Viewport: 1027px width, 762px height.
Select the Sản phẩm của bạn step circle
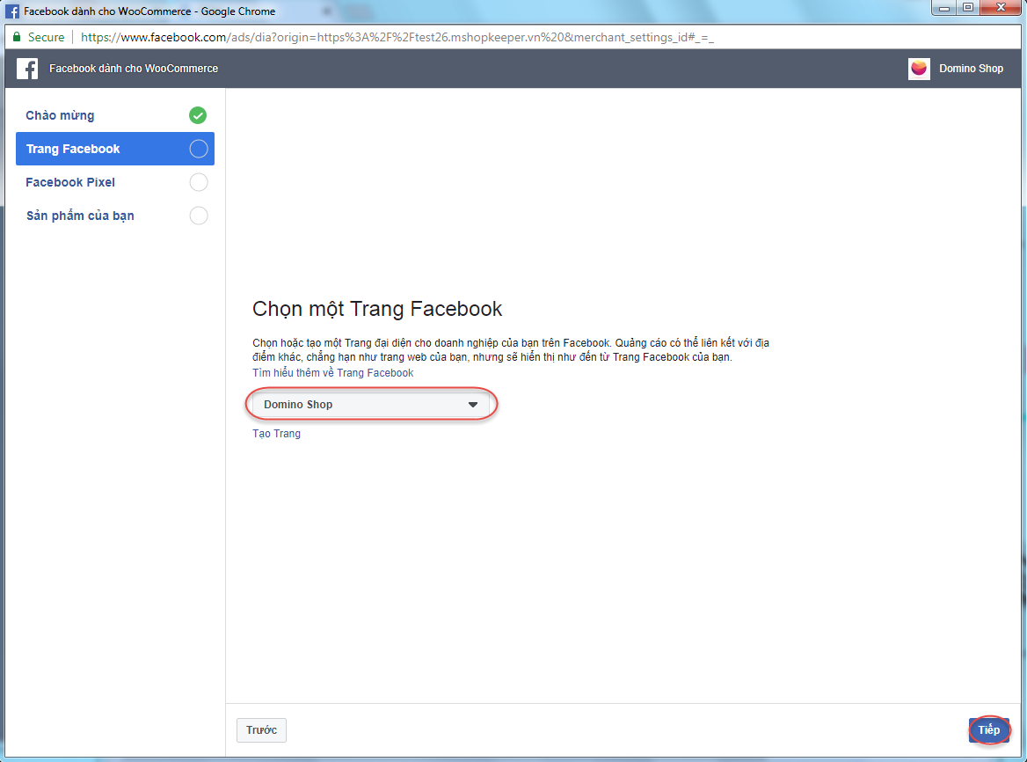pos(199,216)
